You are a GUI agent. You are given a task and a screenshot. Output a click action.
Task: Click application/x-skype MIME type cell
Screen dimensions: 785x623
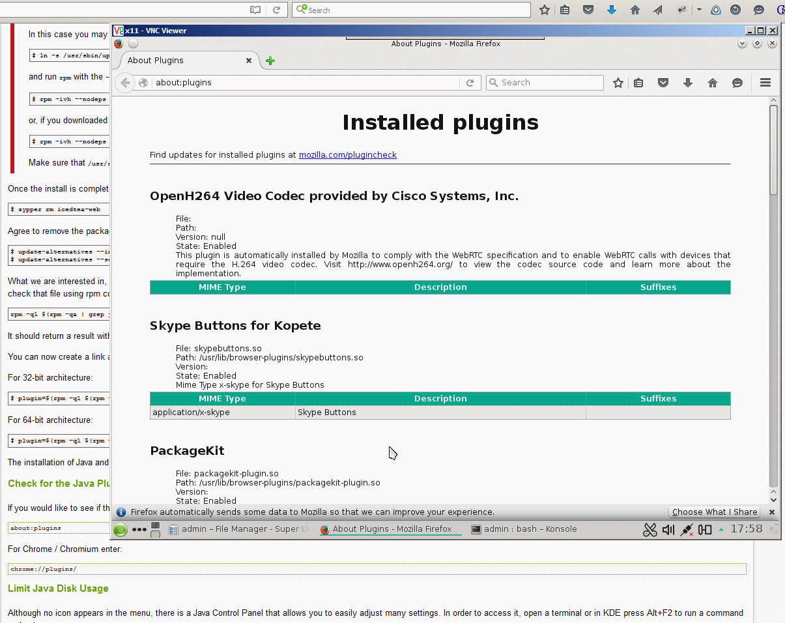pyautogui.click(x=222, y=413)
